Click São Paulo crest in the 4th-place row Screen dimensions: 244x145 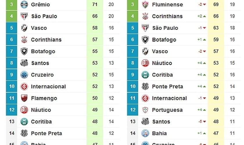point(24,16)
